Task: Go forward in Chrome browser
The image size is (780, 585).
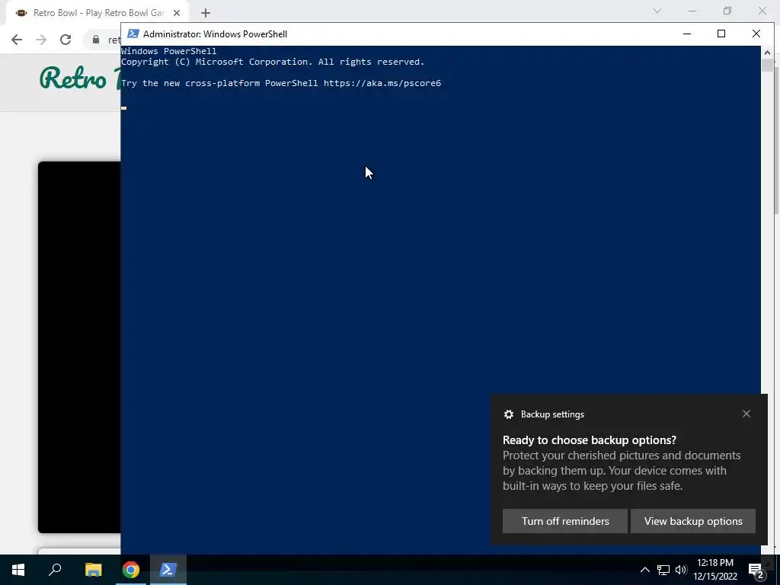Action: click(41, 40)
